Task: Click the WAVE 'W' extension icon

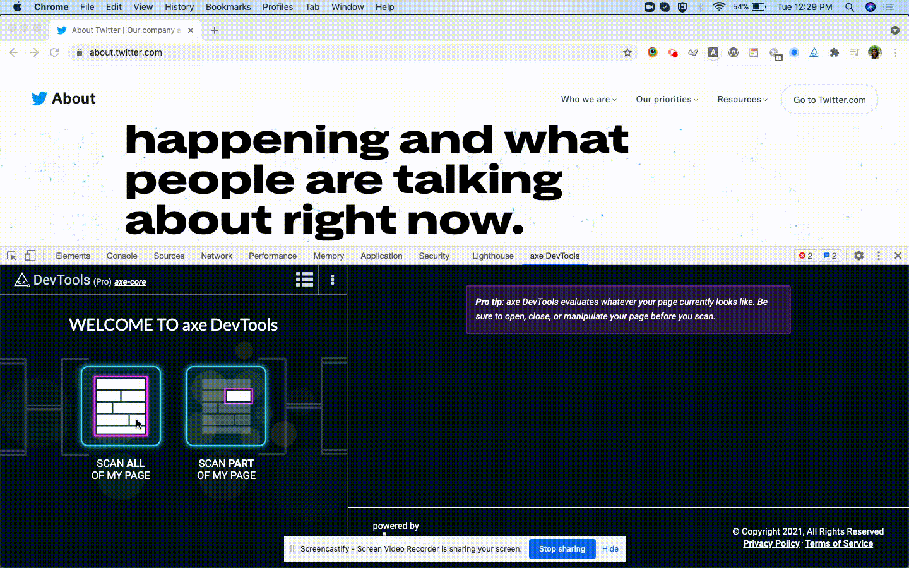Action: 734,52
